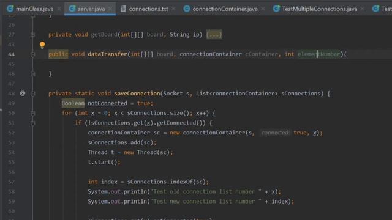This screenshot has width=392, height=220.
Task: Click the server.java class icon
Action: (72, 9)
